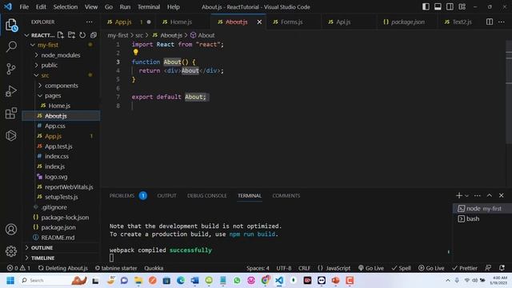
Task: Open App.test.js in the file tree
Action: point(58,146)
